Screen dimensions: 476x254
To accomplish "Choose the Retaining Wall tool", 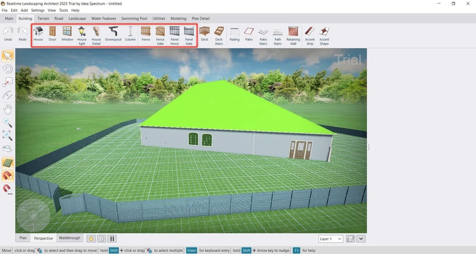I will (x=293, y=34).
